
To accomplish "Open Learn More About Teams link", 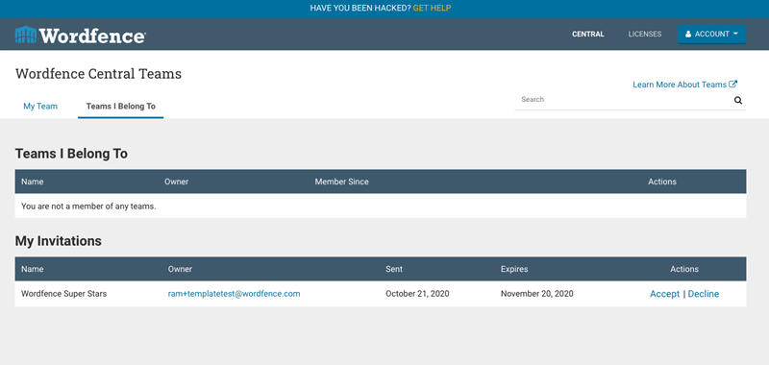I will (684, 85).
